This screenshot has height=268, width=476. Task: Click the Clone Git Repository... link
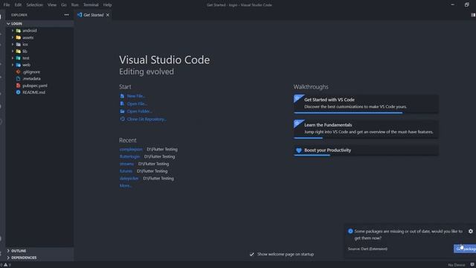(147, 119)
